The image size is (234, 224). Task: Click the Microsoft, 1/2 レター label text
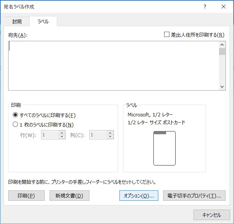click(150, 115)
